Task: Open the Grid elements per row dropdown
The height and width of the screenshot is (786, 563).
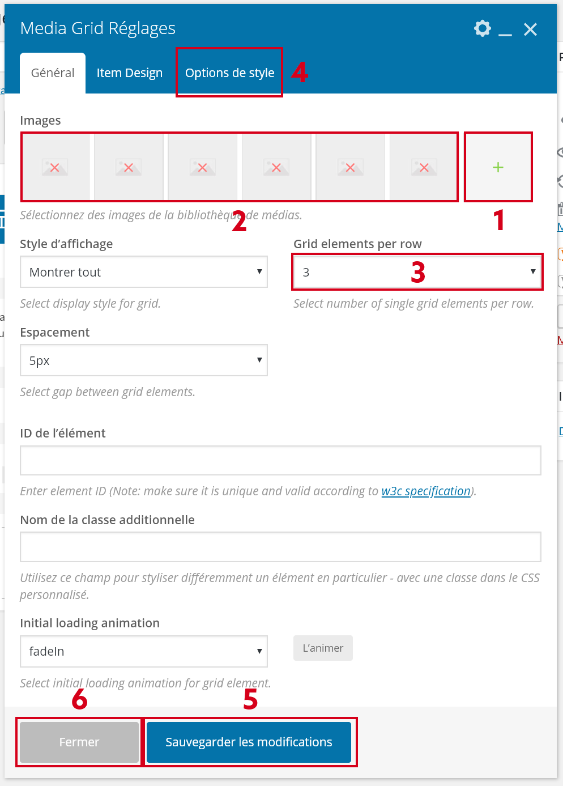Action: [x=417, y=272]
